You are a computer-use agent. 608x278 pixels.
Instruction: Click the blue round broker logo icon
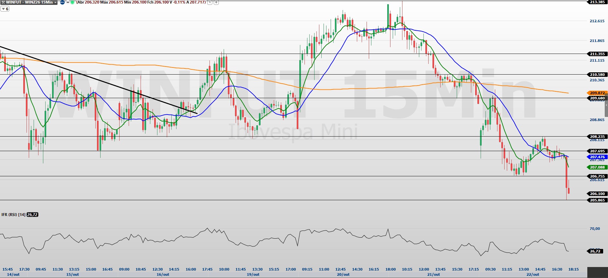(x=62, y=2)
